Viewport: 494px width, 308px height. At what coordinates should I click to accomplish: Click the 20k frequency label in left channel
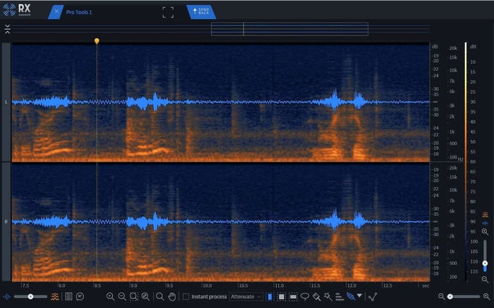pos(453,48)
